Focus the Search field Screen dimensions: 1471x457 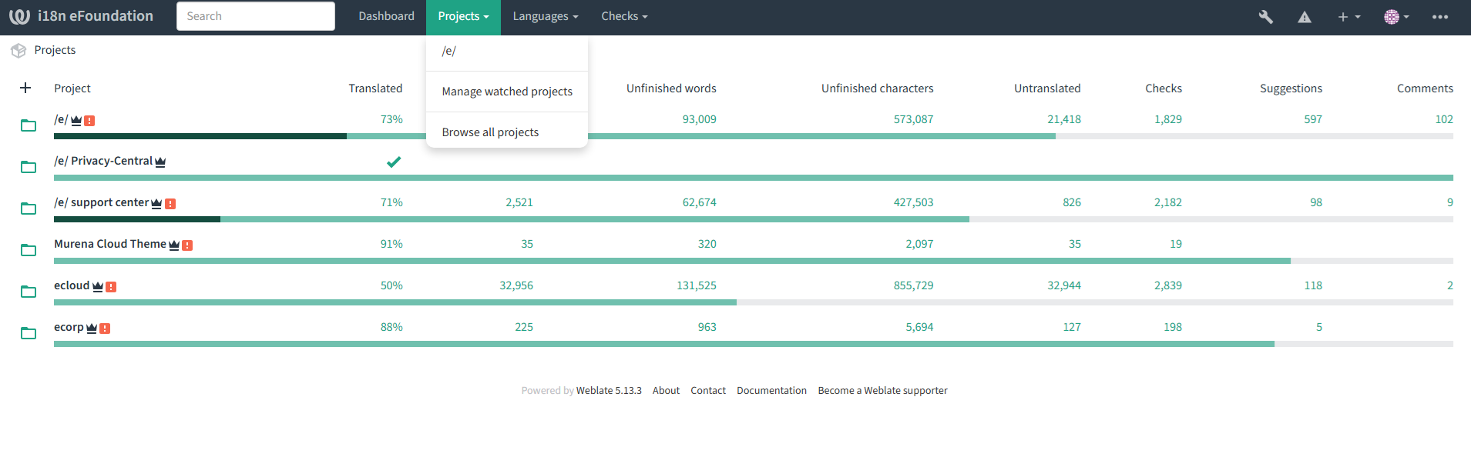(256, 16)
